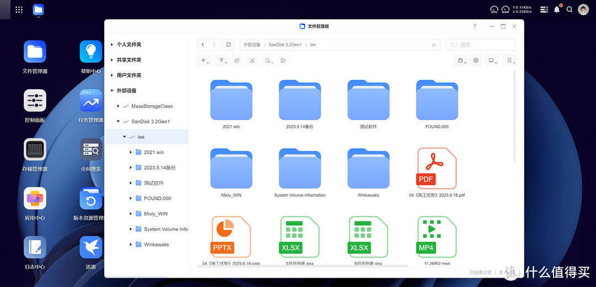The image size is (596, 287).
Task: Collapse the SanDisk 3.2Gen1 tree node
Action: coord(118,122)
